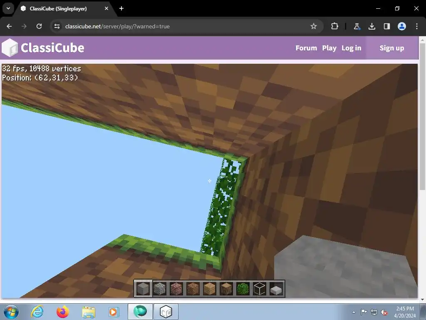Open a new browser tab
Image resolution: width=426 pixels, height=320 pixels.
tap(121, 8)
